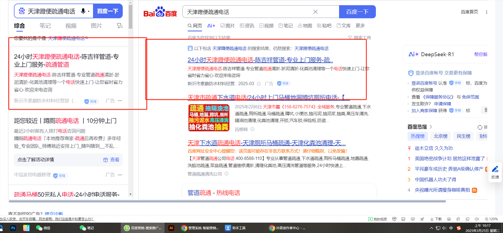
Task: Click the rocket accelerator icon in status bar
Action: coord(422,219)
